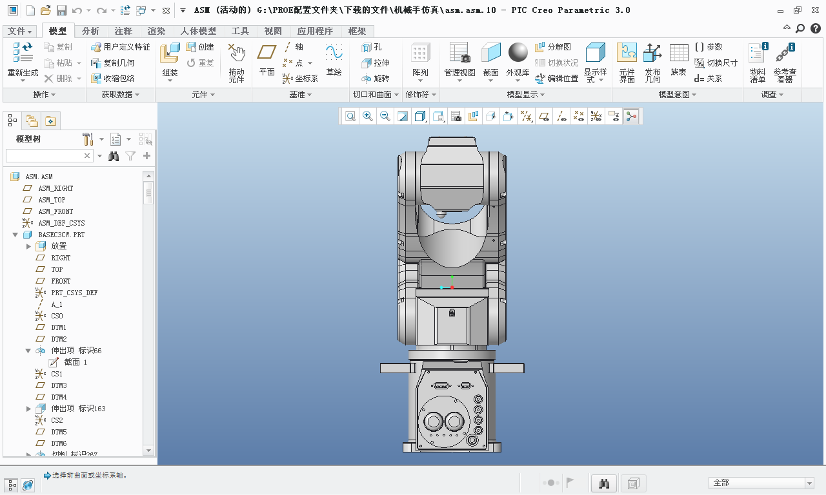Click the 用户定义特征 button
Image resolution: width=826 pixels, height=495 pixels.
(x=121, y=47)
